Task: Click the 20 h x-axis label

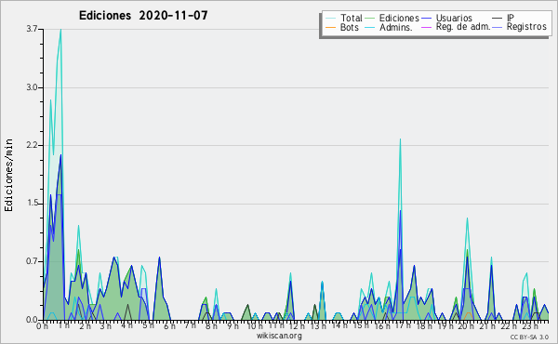Action: (x=466, y=326)
